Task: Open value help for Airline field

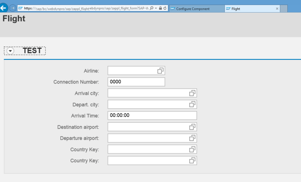Action: coord(161,71)
